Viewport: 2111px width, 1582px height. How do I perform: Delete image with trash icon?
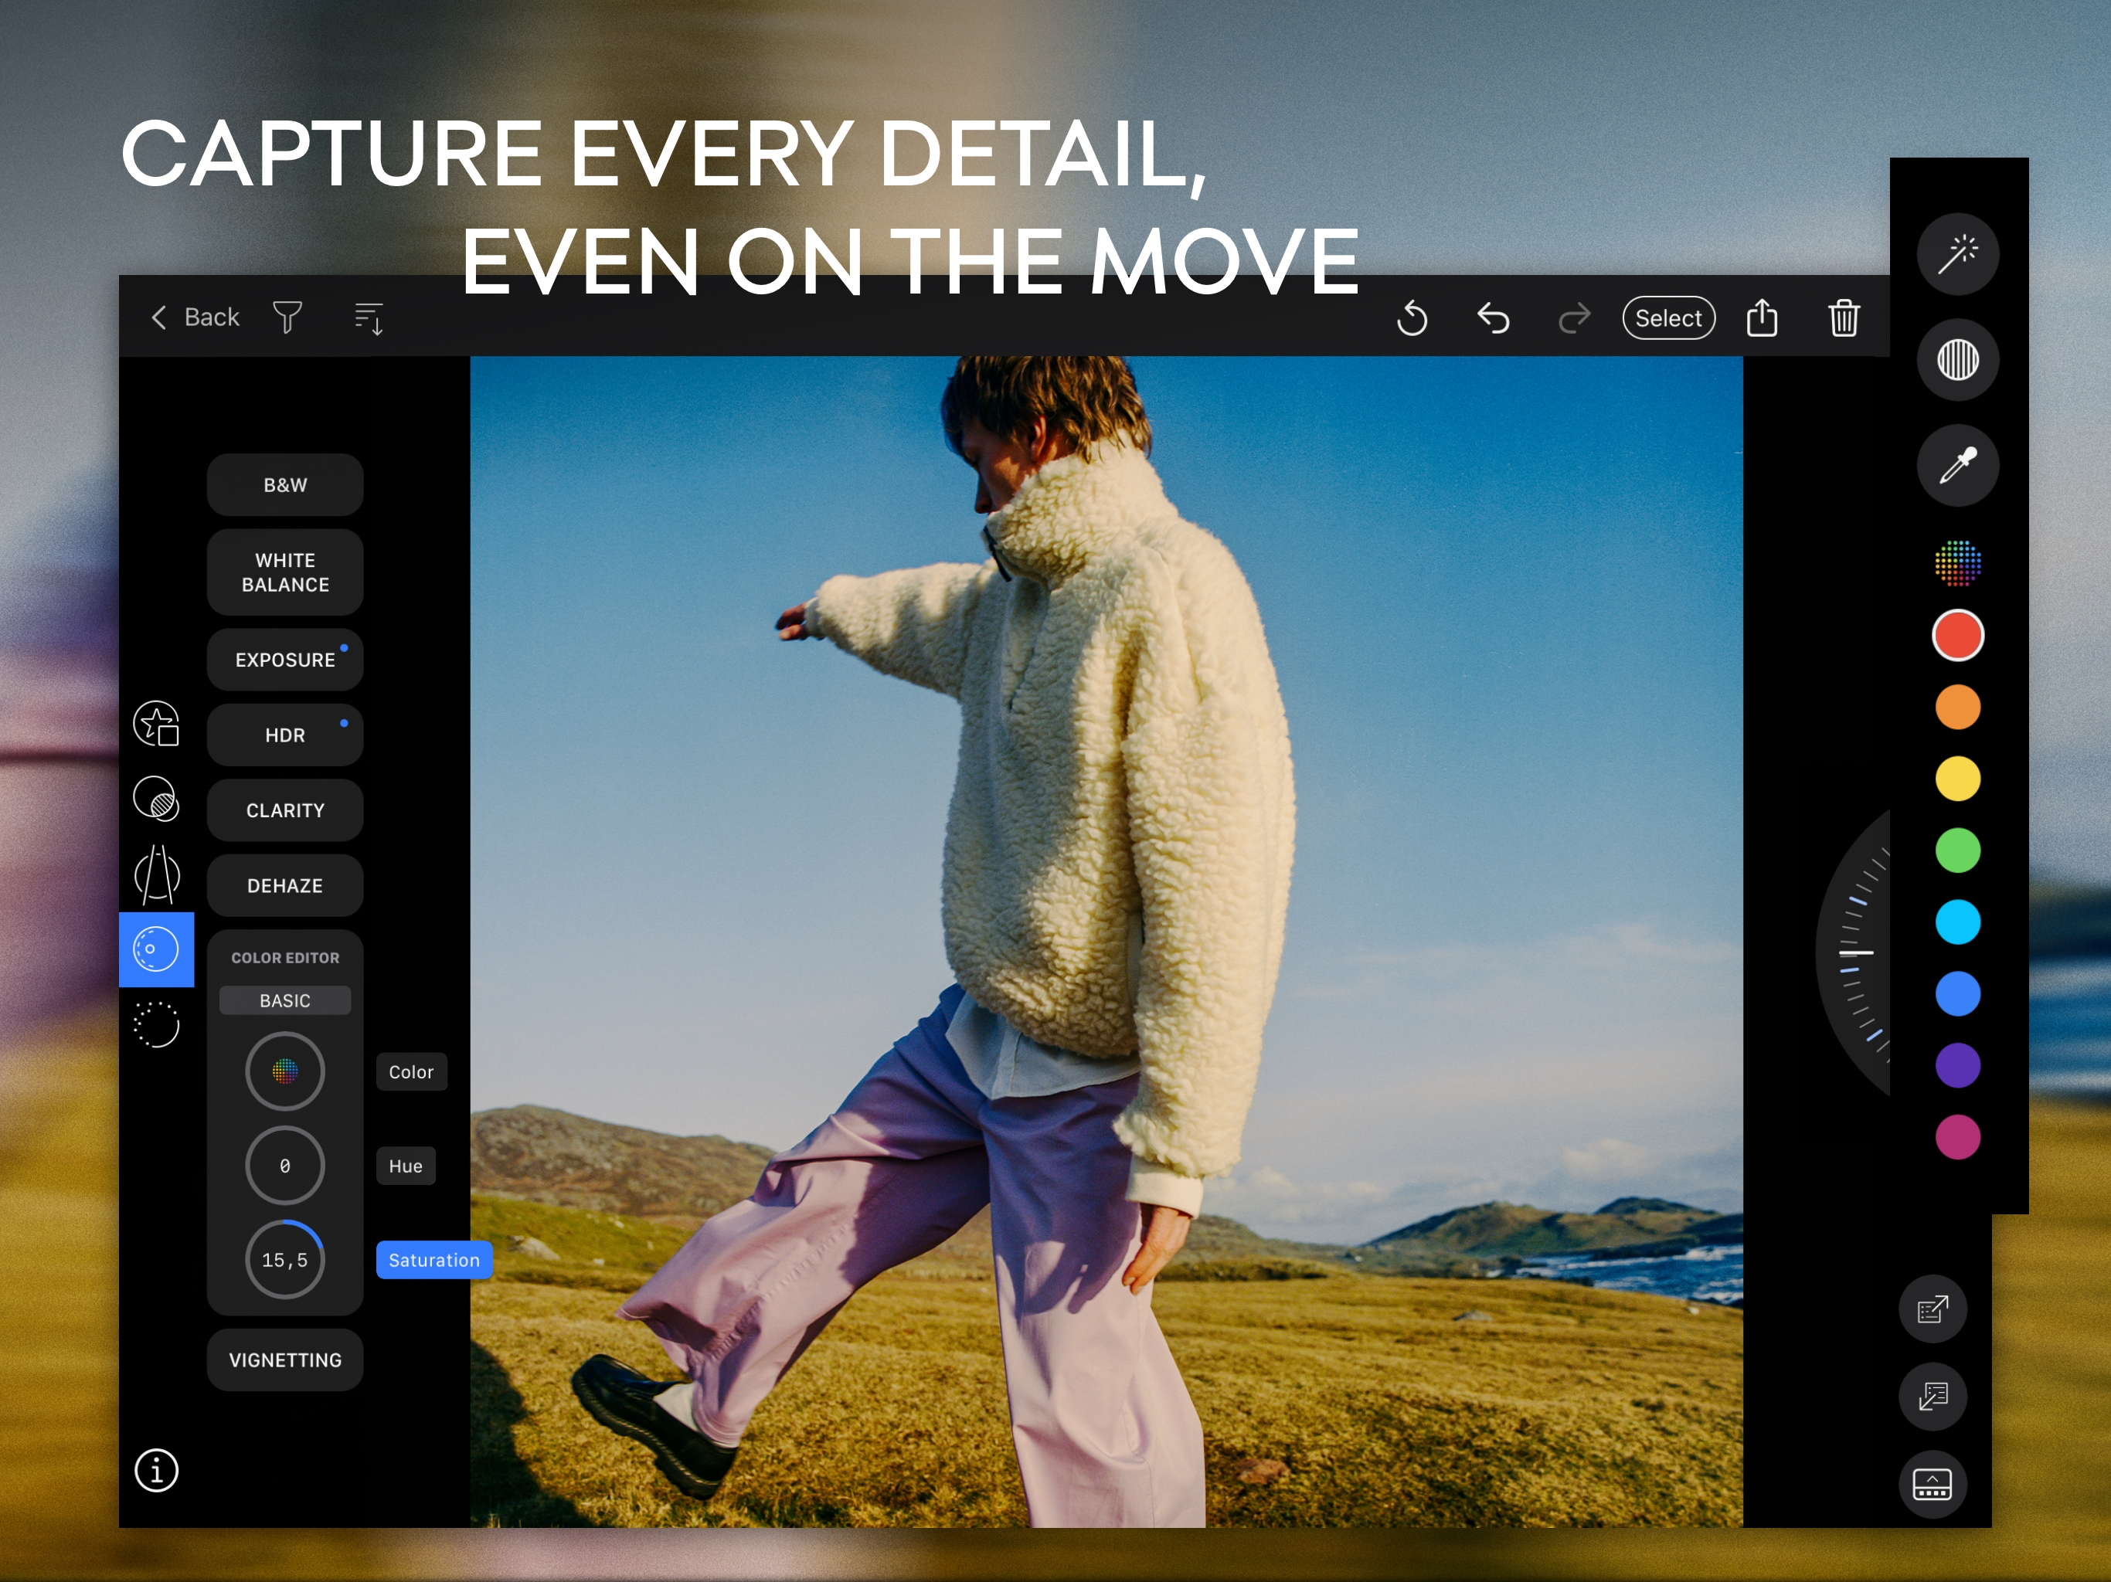pos(1843,317)
